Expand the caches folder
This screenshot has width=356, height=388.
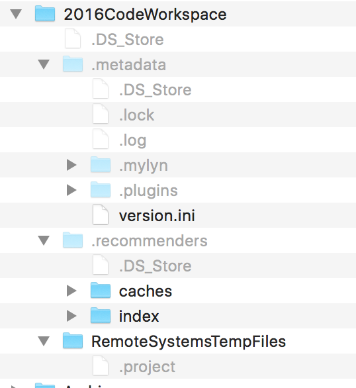click(71, 291)
